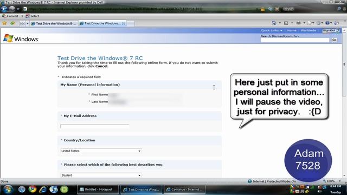Click Internet Protected Mode status indicator
The height and width of the screenshot is (195, 347).
tap(272, 181)
